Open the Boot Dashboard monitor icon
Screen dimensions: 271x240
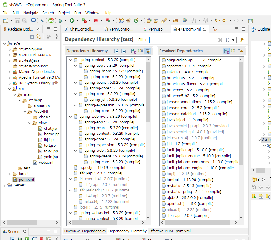coord(34,20)
